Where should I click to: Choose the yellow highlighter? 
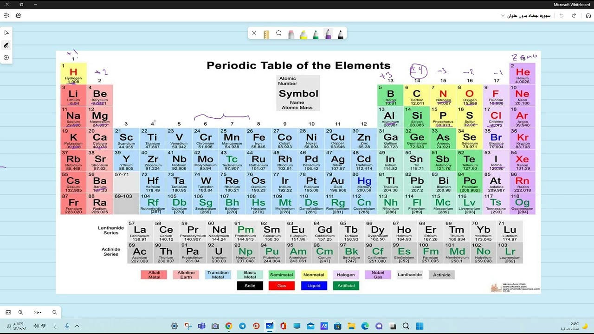tap(303, 34)
